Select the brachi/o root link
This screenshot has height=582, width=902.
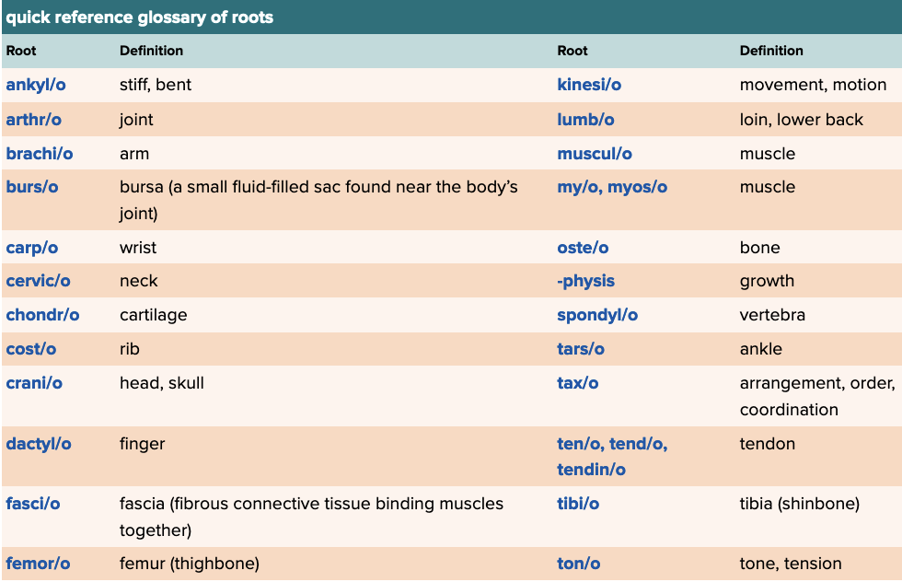coord(40,154)
